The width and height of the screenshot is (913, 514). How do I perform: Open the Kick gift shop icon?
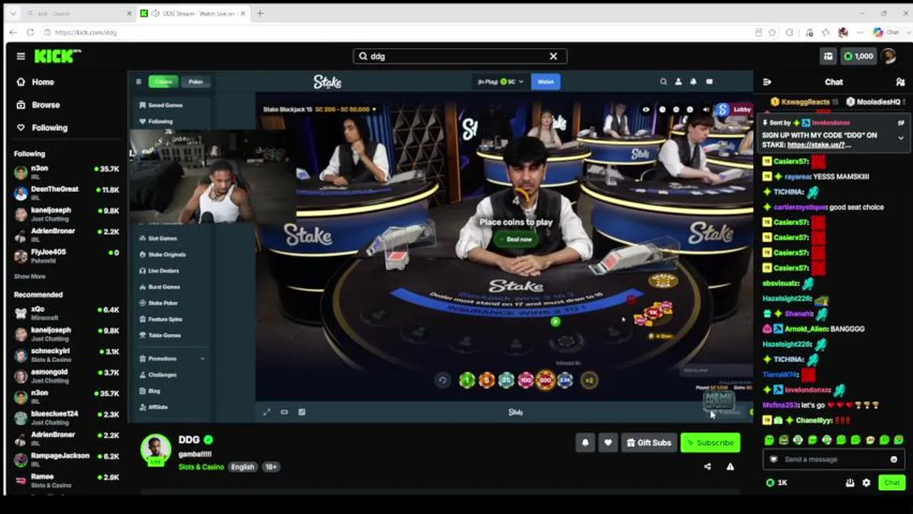[x=828, y=56]
